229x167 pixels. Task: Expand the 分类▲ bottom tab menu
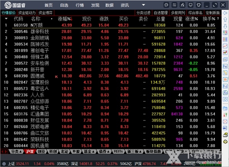pos(16,151)
